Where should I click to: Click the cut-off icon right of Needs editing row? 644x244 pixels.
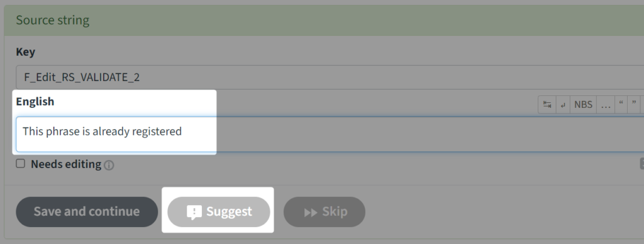click(x=641, y=164)
